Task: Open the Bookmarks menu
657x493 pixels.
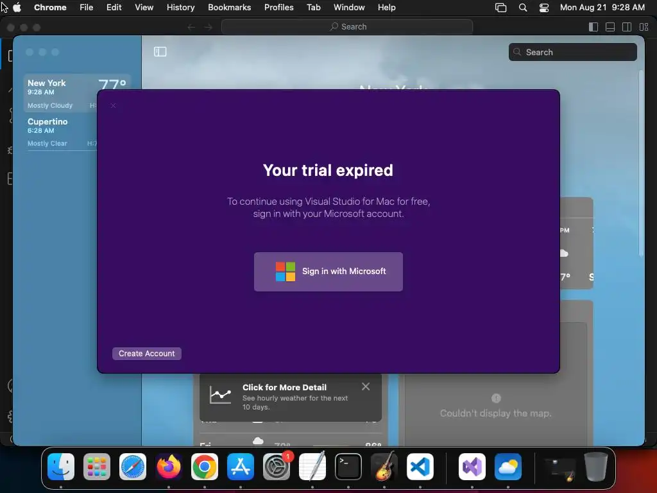Action: click(229, 7)
